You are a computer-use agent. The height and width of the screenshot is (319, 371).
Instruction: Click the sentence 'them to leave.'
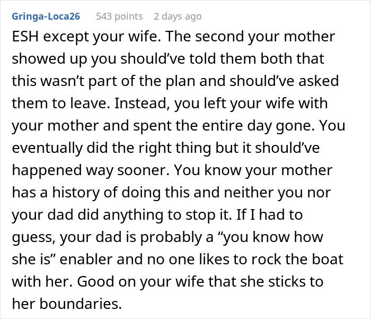61,104
